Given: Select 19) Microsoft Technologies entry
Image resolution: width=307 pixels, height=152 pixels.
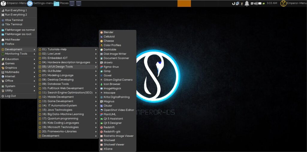Looking at the screenshot, I should [68, 127].
